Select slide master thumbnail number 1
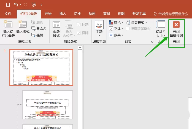 point(41,68)
